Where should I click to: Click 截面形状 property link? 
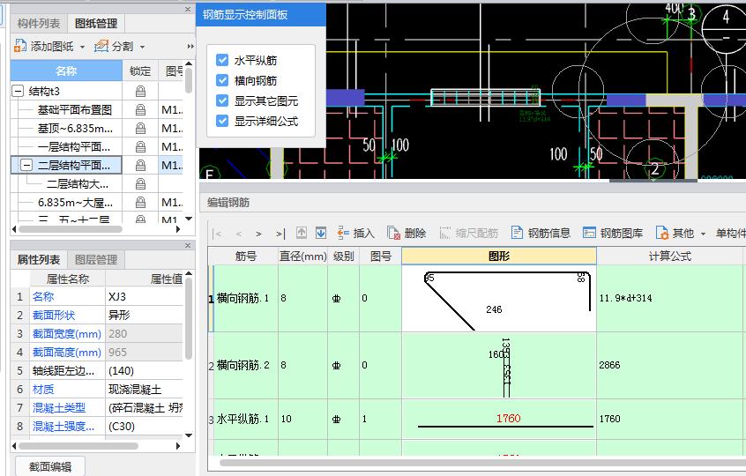coord(54,315)
